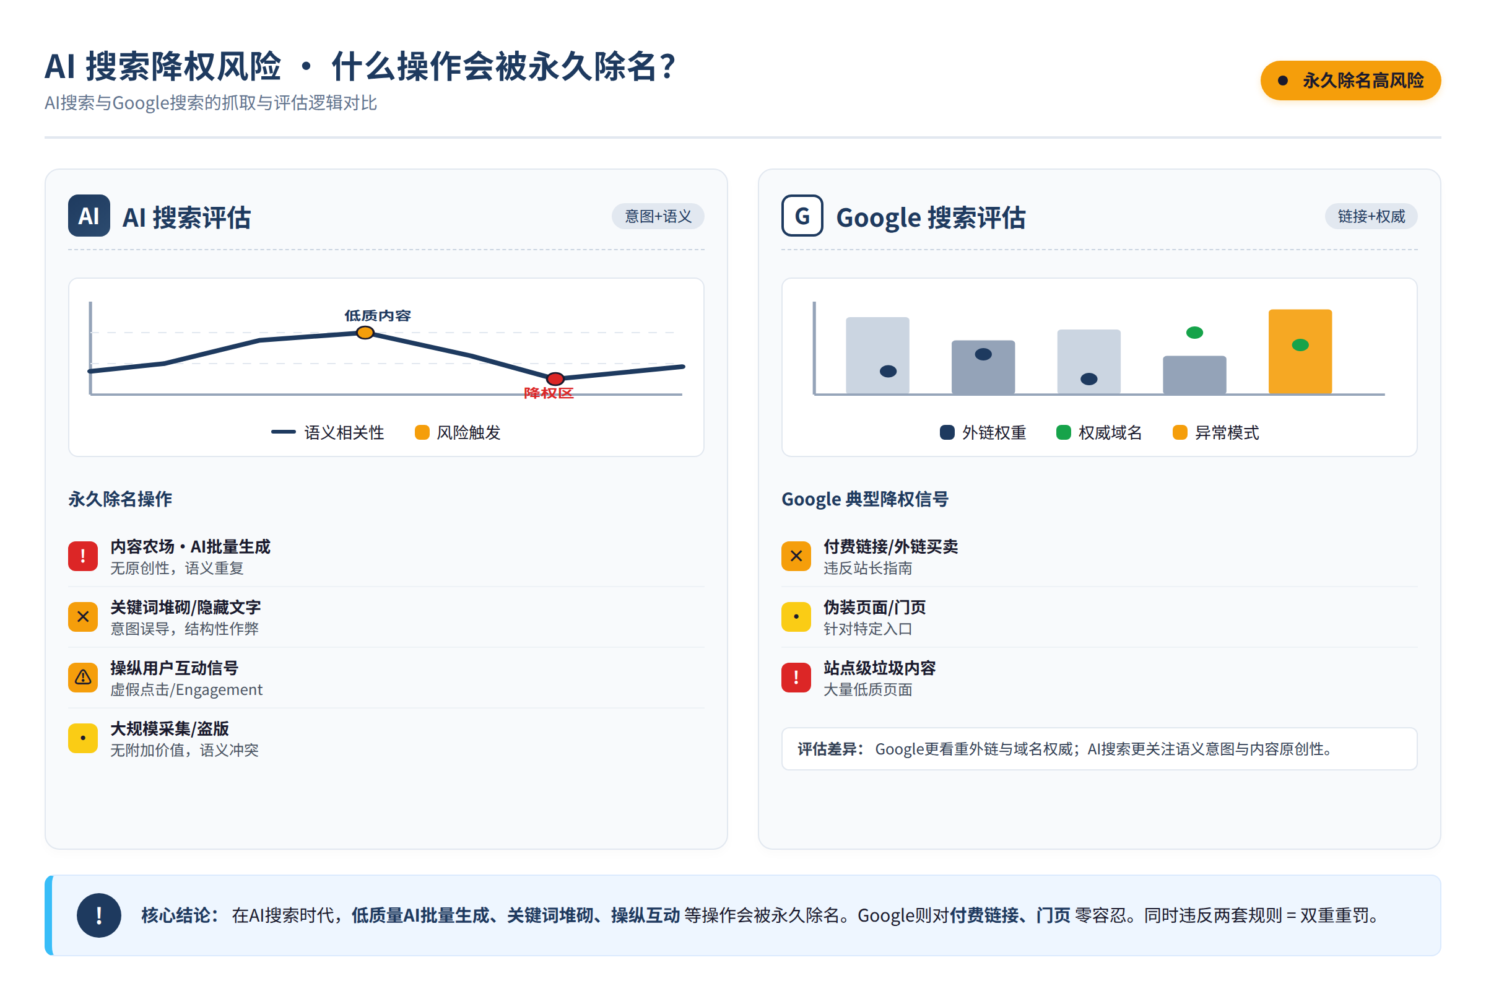Click the green 权威域名 legend swatch
This screenshot has width=1486, height=991.
tap(1063, 432)
